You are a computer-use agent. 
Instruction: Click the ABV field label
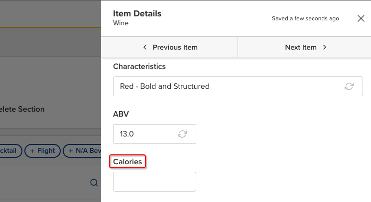click(121, 114)
